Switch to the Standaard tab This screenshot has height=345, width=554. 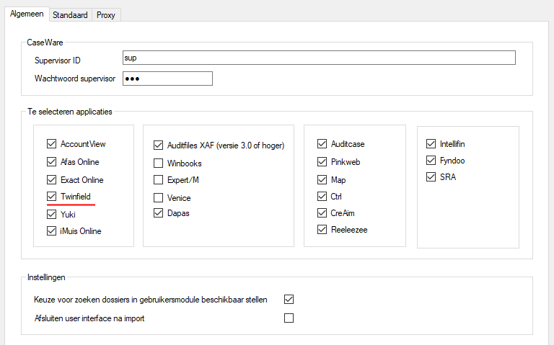point(70,15)
